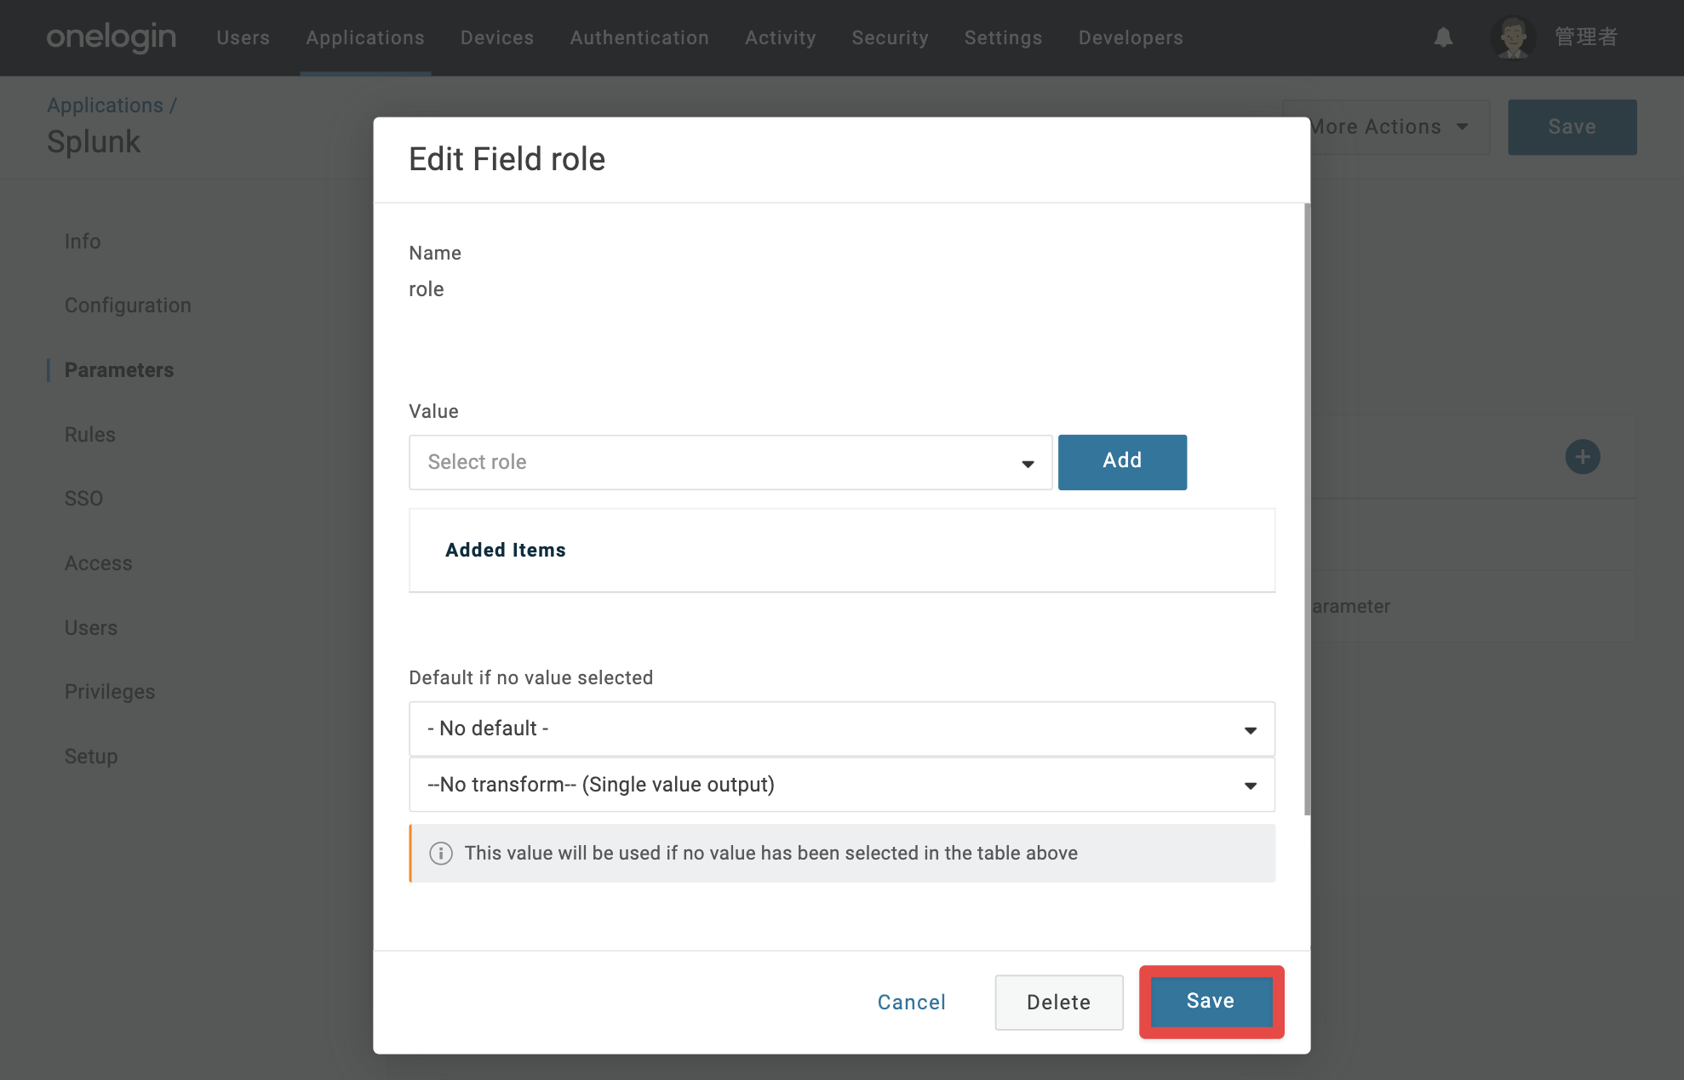
Task: Open the Developers top menu
Action: [x=1131, y=37]
